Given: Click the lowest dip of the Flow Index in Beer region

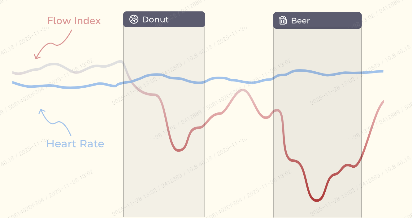Looking at the screenshot, I should tap(316, 200).
